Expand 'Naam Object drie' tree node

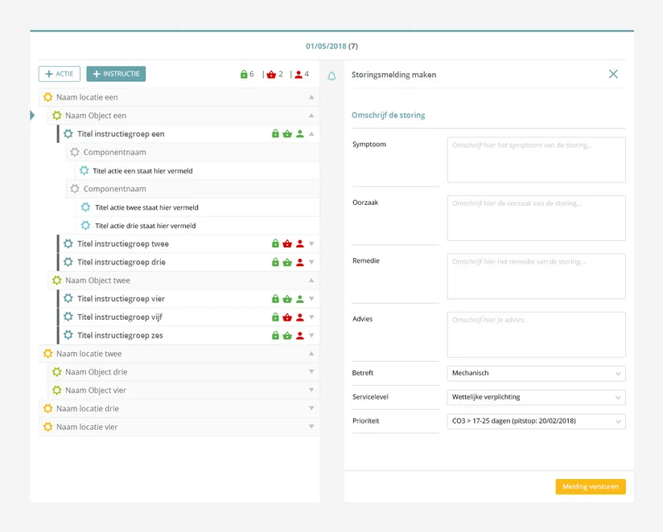(x=311, y=372)
